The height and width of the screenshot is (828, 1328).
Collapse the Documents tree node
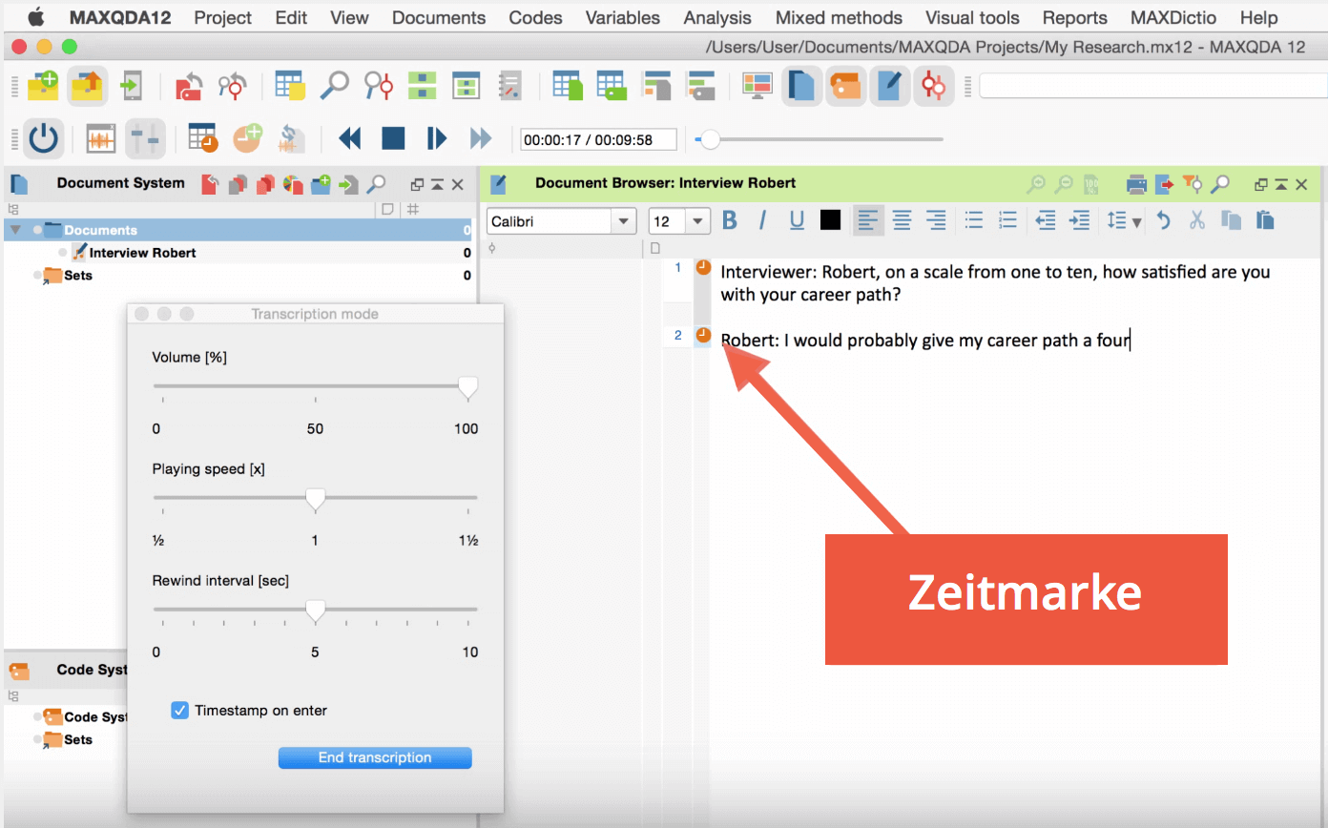click(15, 230)
